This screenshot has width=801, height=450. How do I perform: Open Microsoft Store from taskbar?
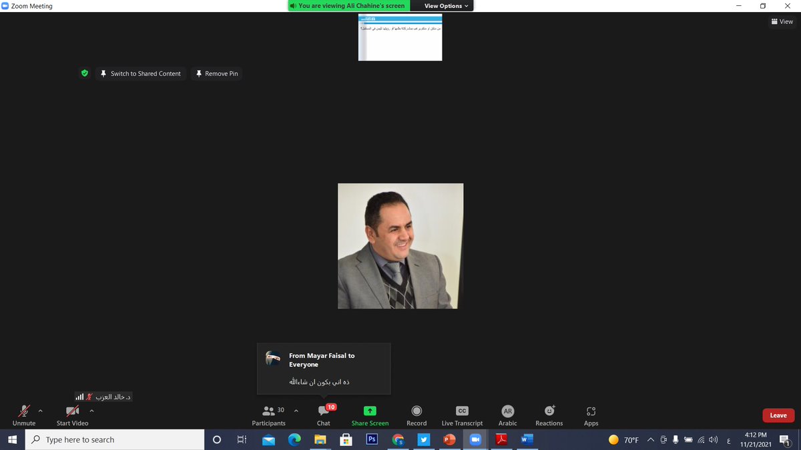[x=346, y=439]
